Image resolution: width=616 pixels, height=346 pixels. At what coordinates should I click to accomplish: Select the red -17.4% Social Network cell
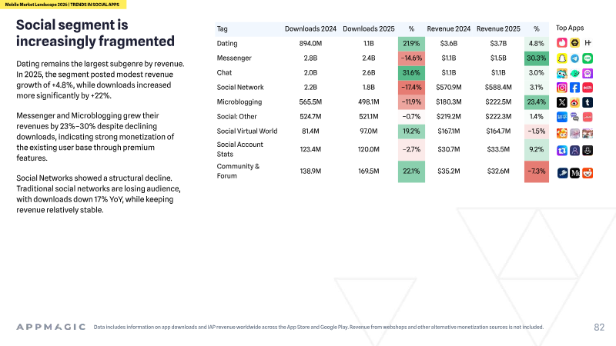coord(411,87)
